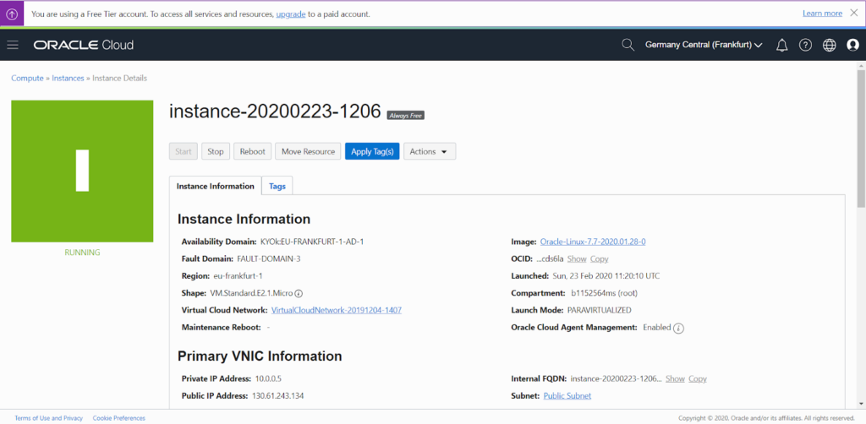Open the user profile avatar menu
Screen dimensions: 866x424
click(x=852, y=45)
